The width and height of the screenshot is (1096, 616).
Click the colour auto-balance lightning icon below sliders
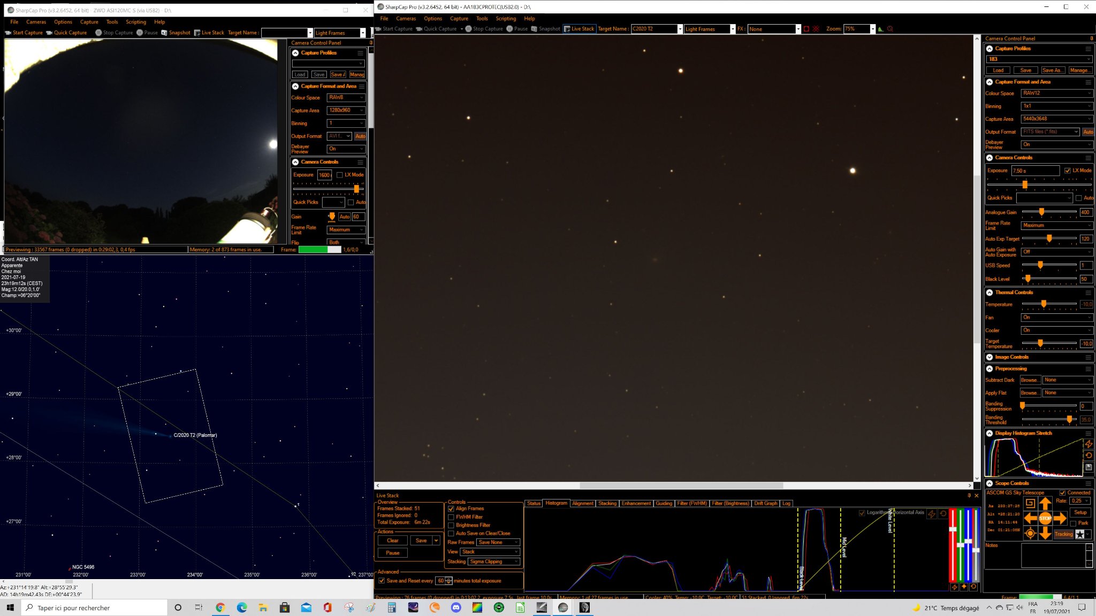(955, 587)
